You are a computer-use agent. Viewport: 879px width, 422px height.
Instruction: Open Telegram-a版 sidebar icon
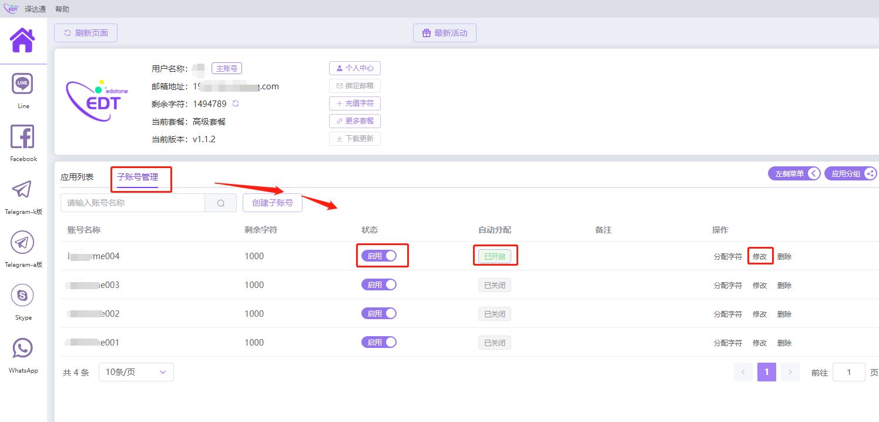[23, 243]
